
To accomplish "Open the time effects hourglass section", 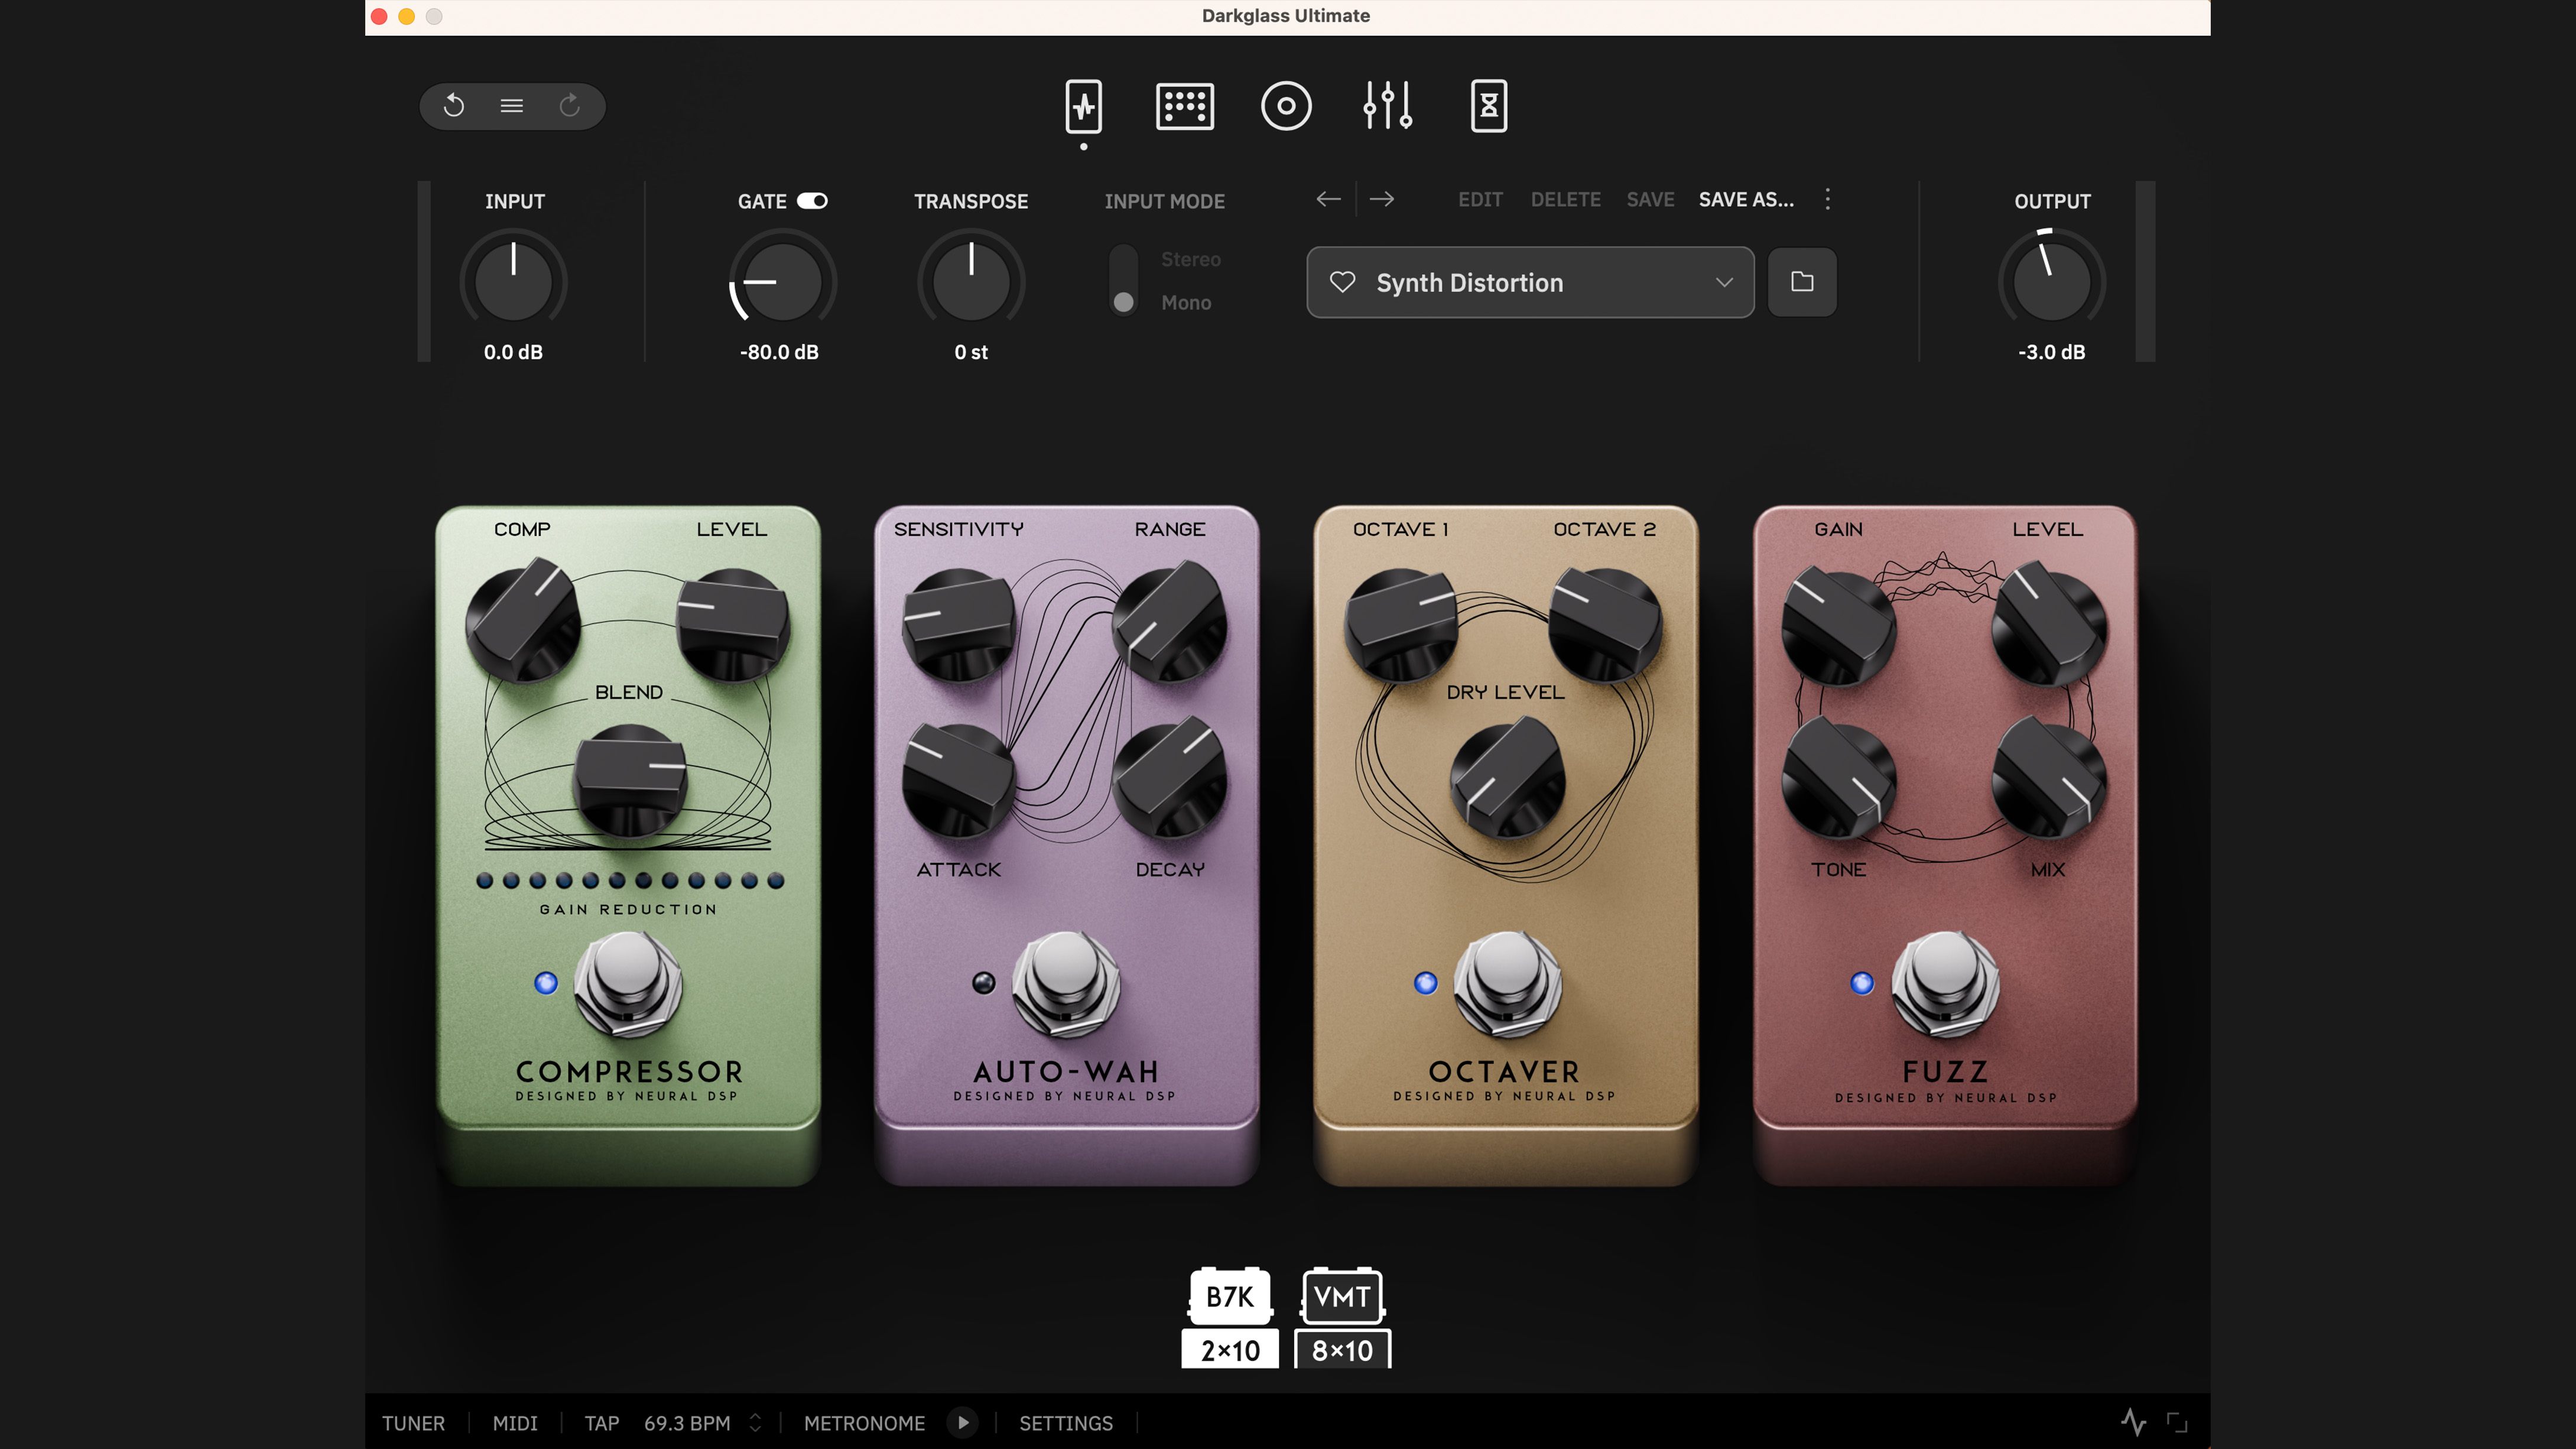I will [x=1489, y=106].
